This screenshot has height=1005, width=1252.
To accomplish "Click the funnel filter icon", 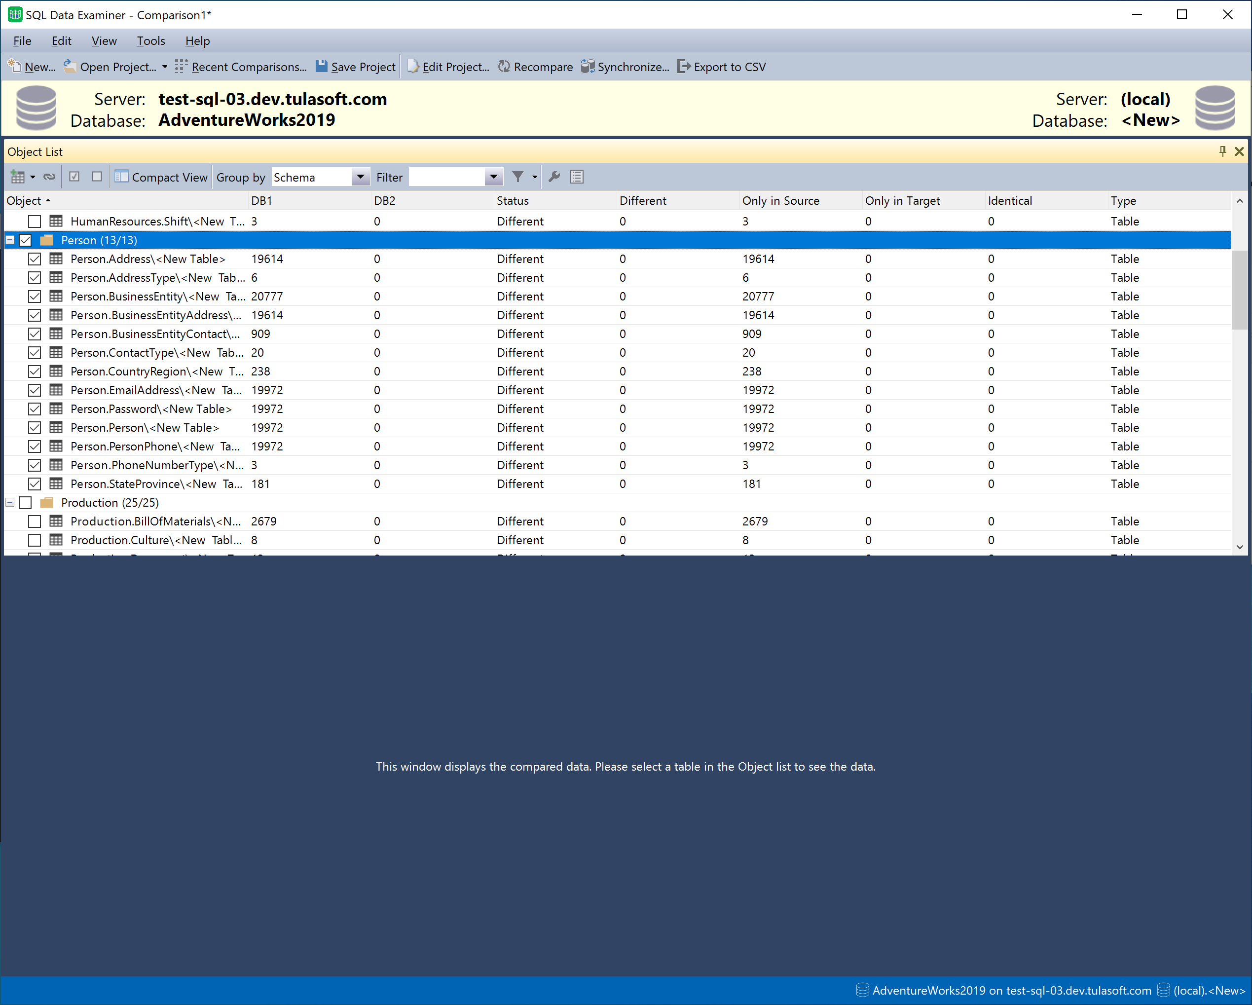I will click(x=518, y=177).
